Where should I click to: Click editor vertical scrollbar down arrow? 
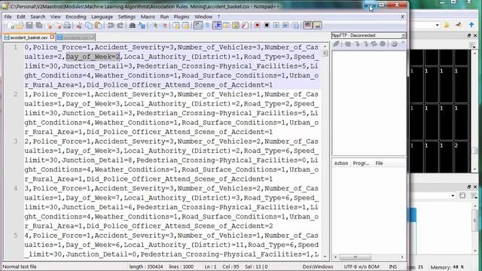325,256
